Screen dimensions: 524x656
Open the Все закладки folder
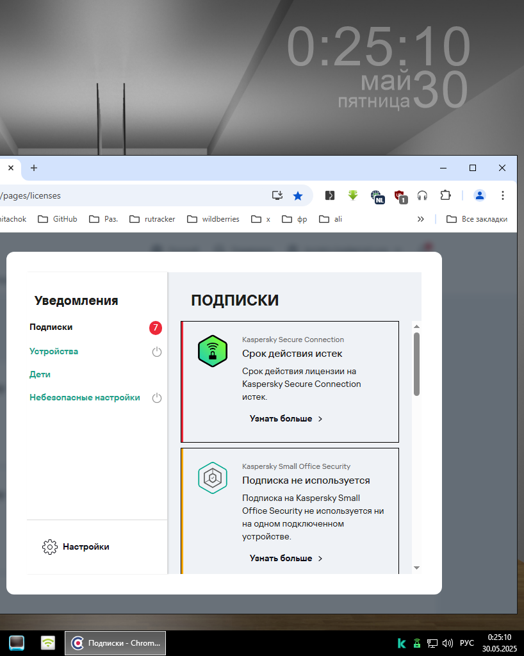coord(477,219)
